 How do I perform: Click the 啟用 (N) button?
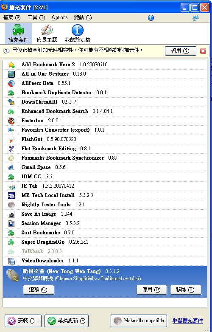[181, 51]
